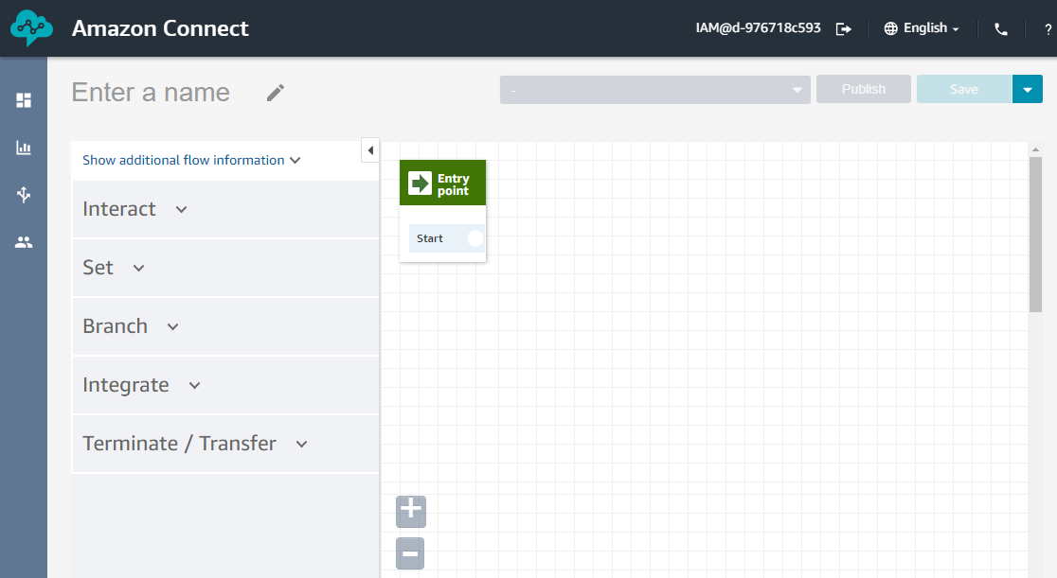
Task: Click the Amazon Connect cloud logo
Action: pyautogui.click(x=31, y=28)
